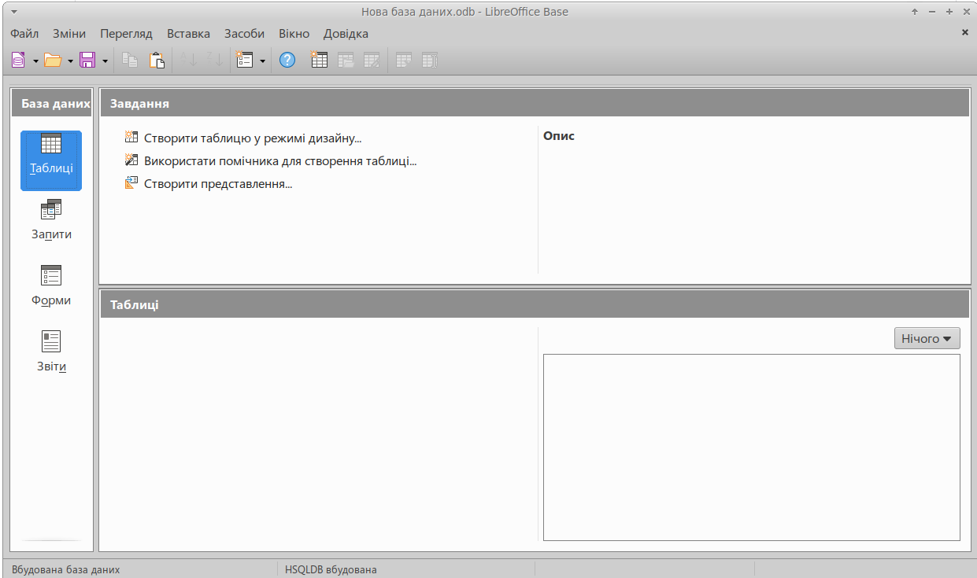
Task: Open the Файл menu
Action: [x=24, y=34]
